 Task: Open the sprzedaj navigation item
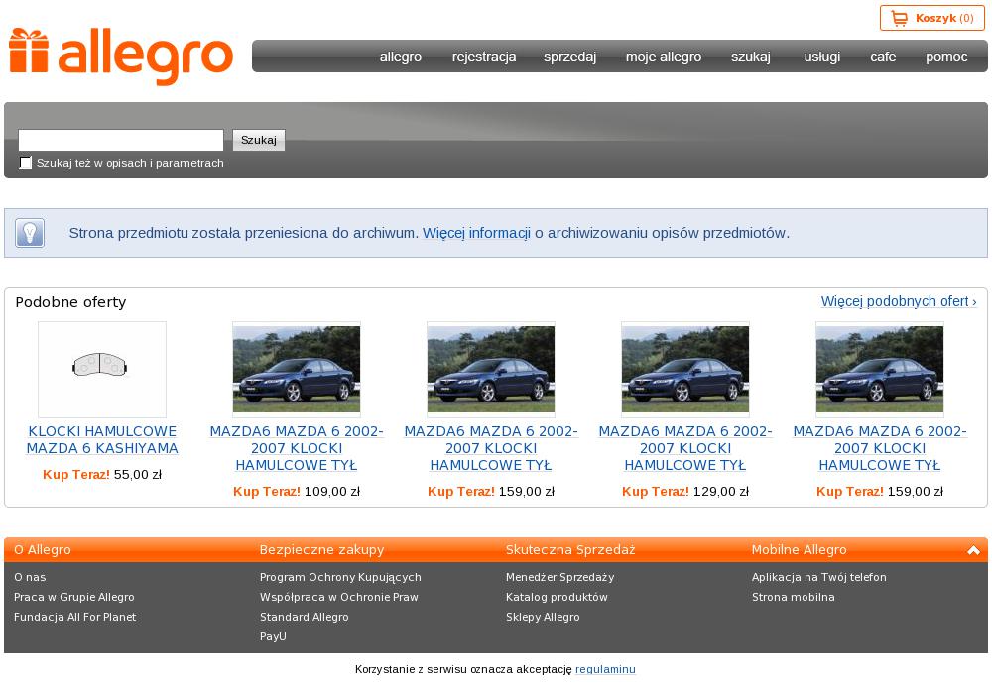(x=569, y=57)
